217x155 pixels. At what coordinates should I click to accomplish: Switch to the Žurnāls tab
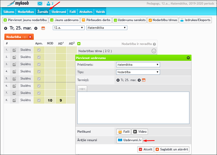pos(43,11)
